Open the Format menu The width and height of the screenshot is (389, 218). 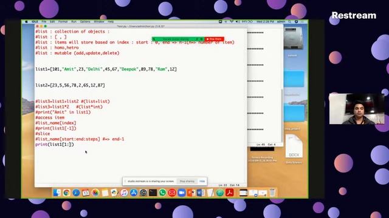[63, 22]
